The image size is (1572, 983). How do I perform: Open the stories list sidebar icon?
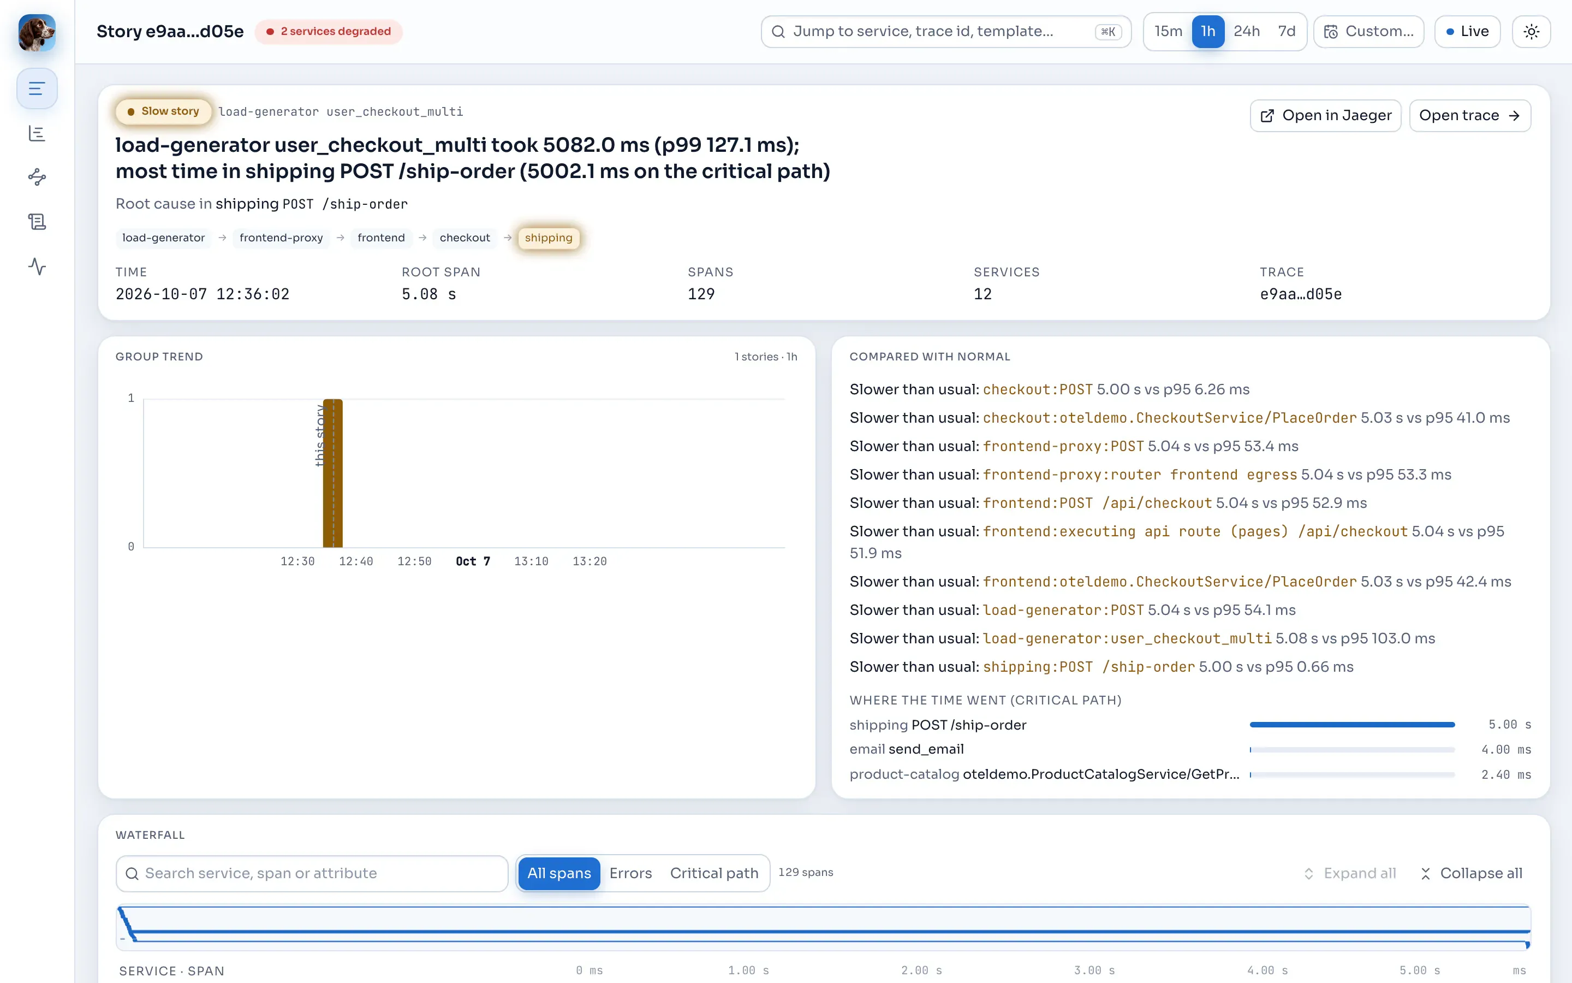click(x=37, y=88)
